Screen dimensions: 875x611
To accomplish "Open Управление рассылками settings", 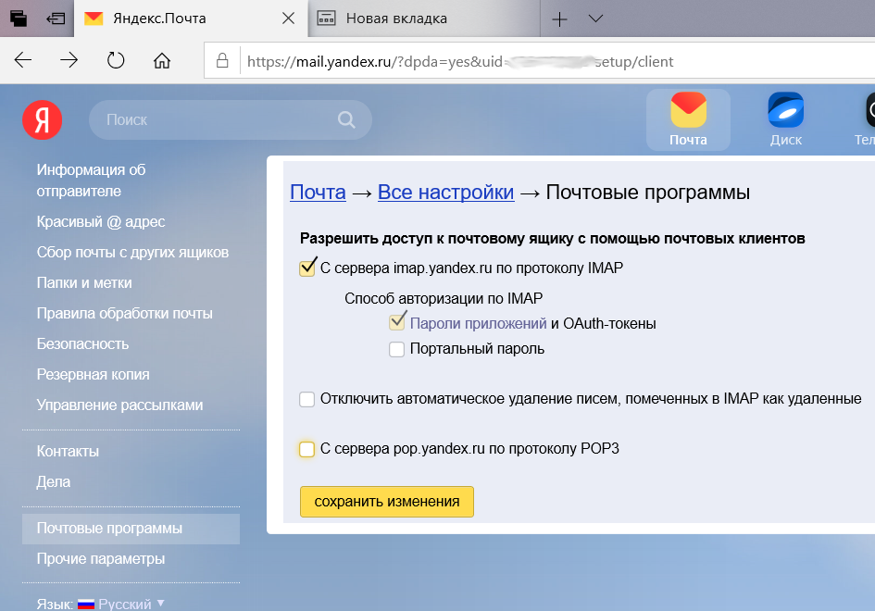I will coord(120,405).
